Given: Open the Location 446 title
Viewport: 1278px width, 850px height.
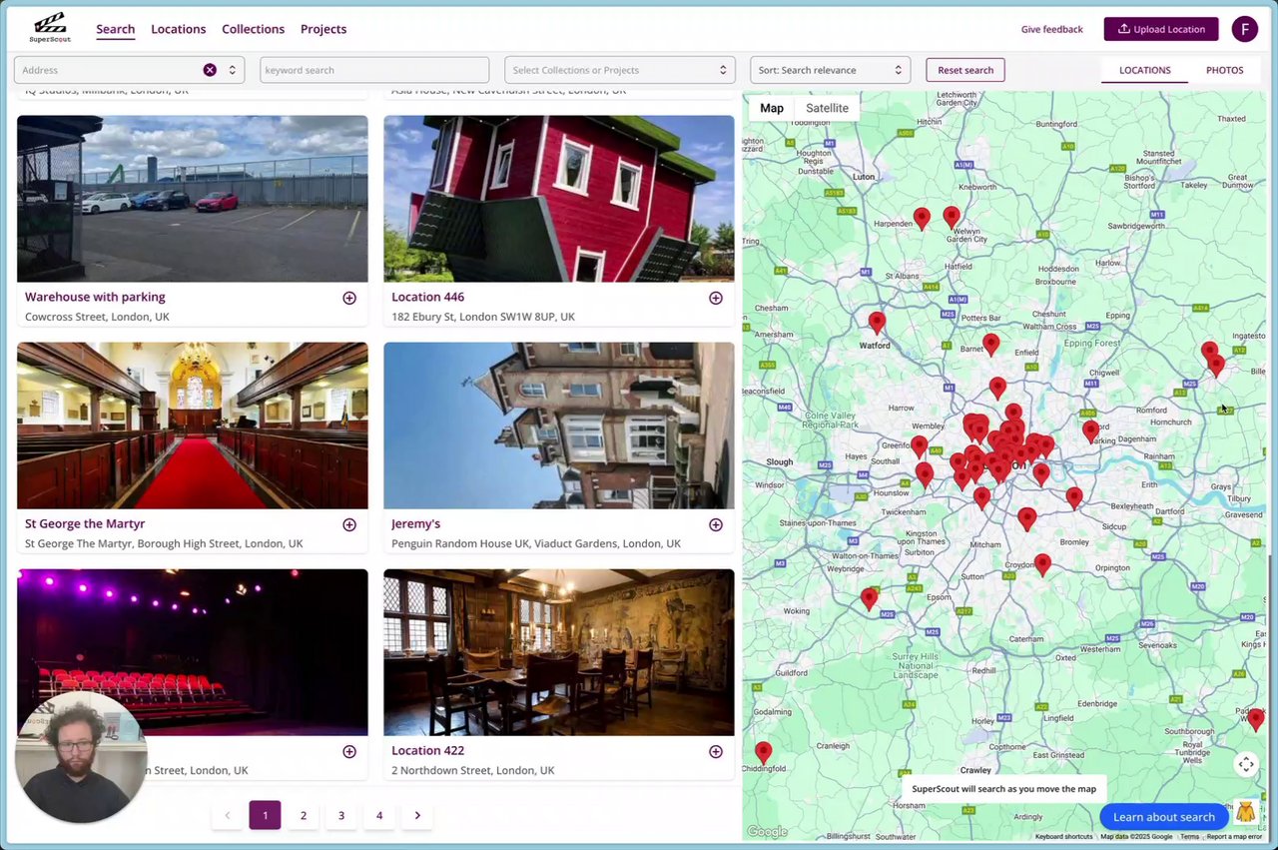Looking at the screenshot, I should coord(427,297).
